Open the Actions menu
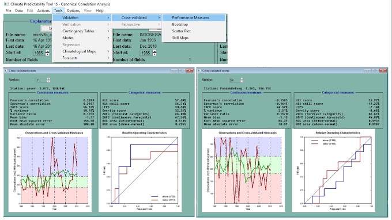Image resolution: width=392 pixels, height=220 pixels. pyautogui.click(x=43, y=11)
